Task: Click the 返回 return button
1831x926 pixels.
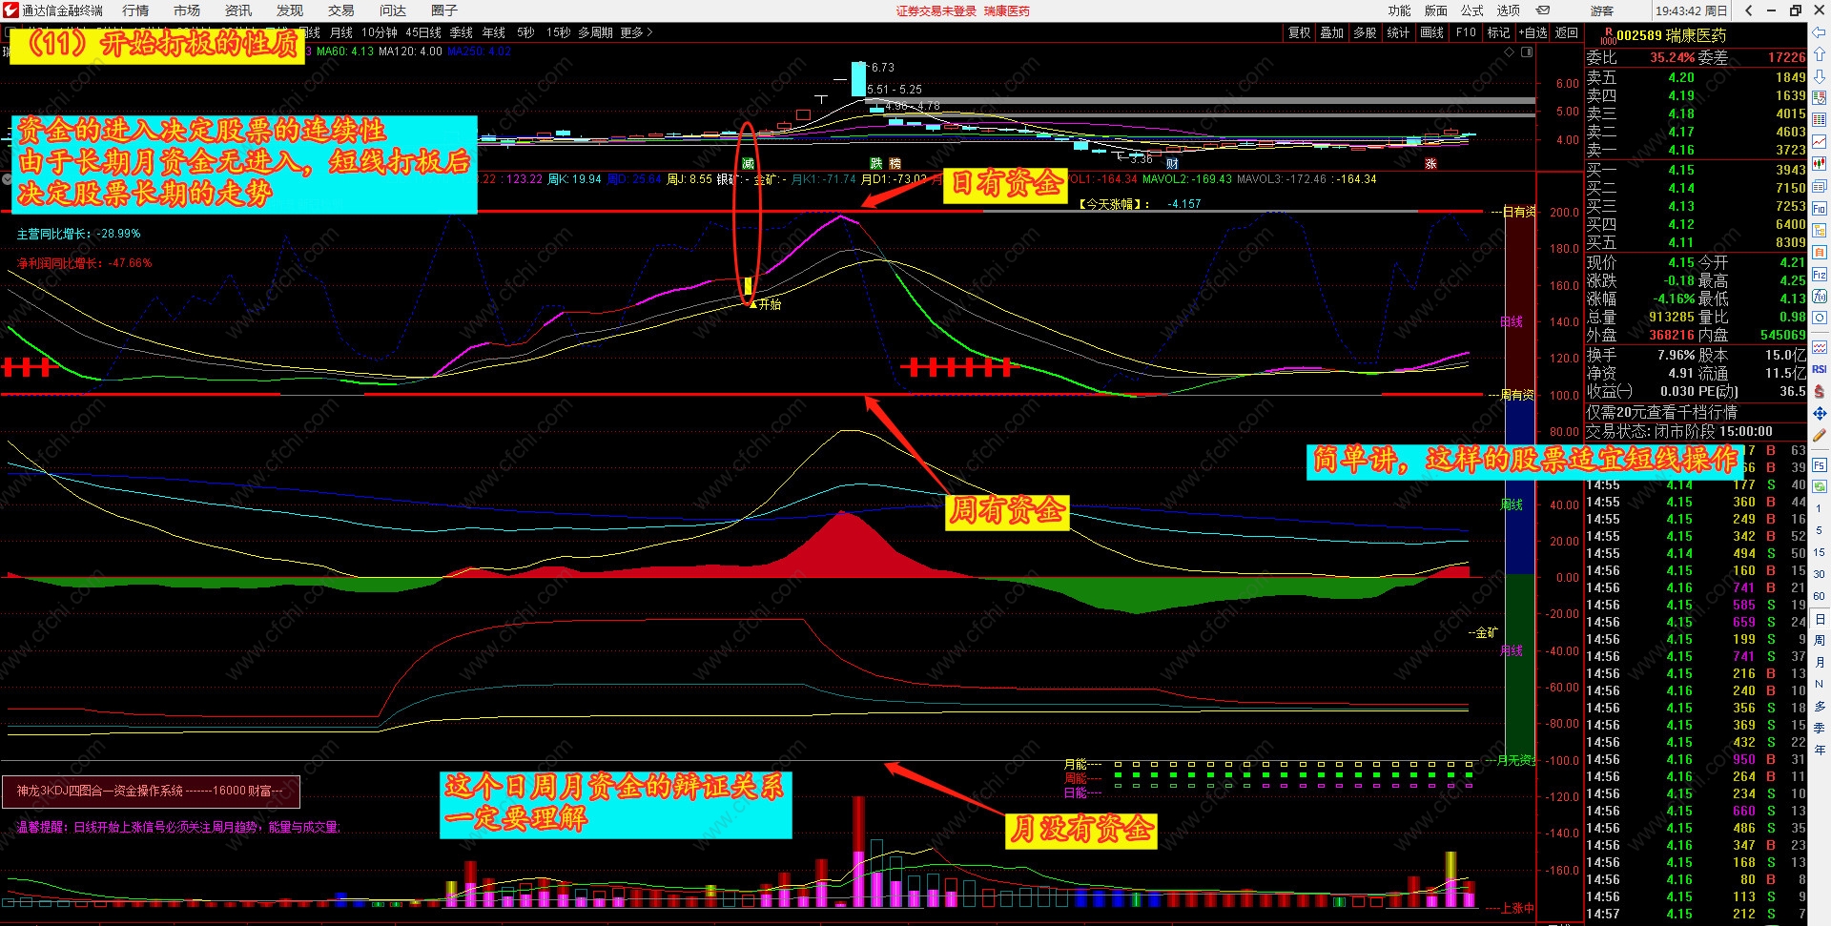Action: 1567,32
